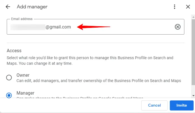The image size is (195, 113).
Task: Clear the email address with the circled X
Action: pyautogui.click(x=178, y=27)
